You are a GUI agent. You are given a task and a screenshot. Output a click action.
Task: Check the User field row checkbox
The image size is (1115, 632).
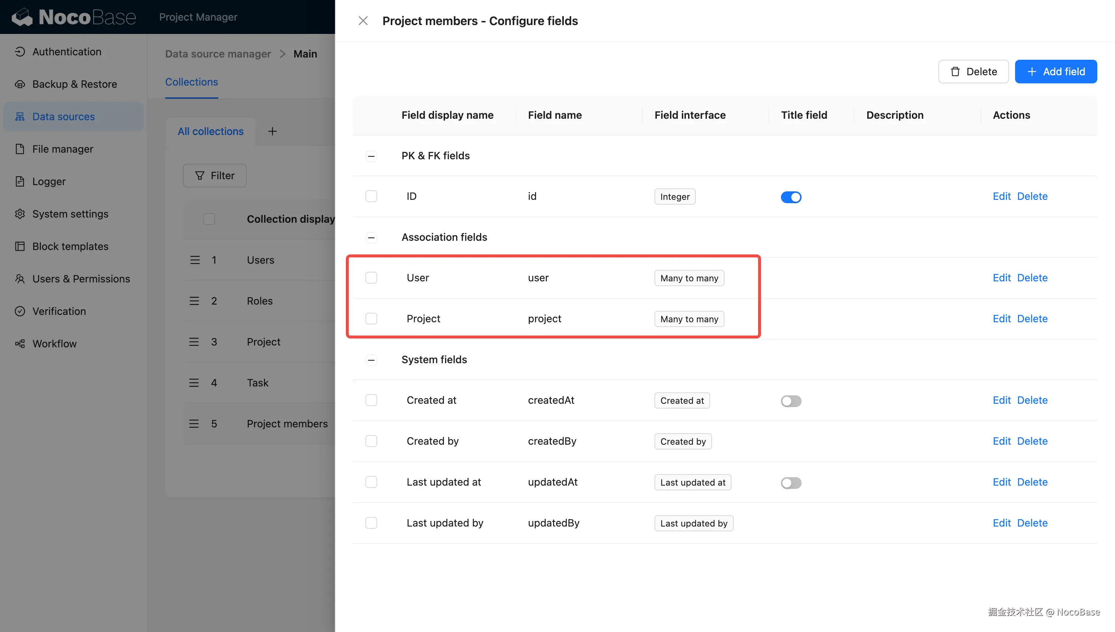(371, 278)
